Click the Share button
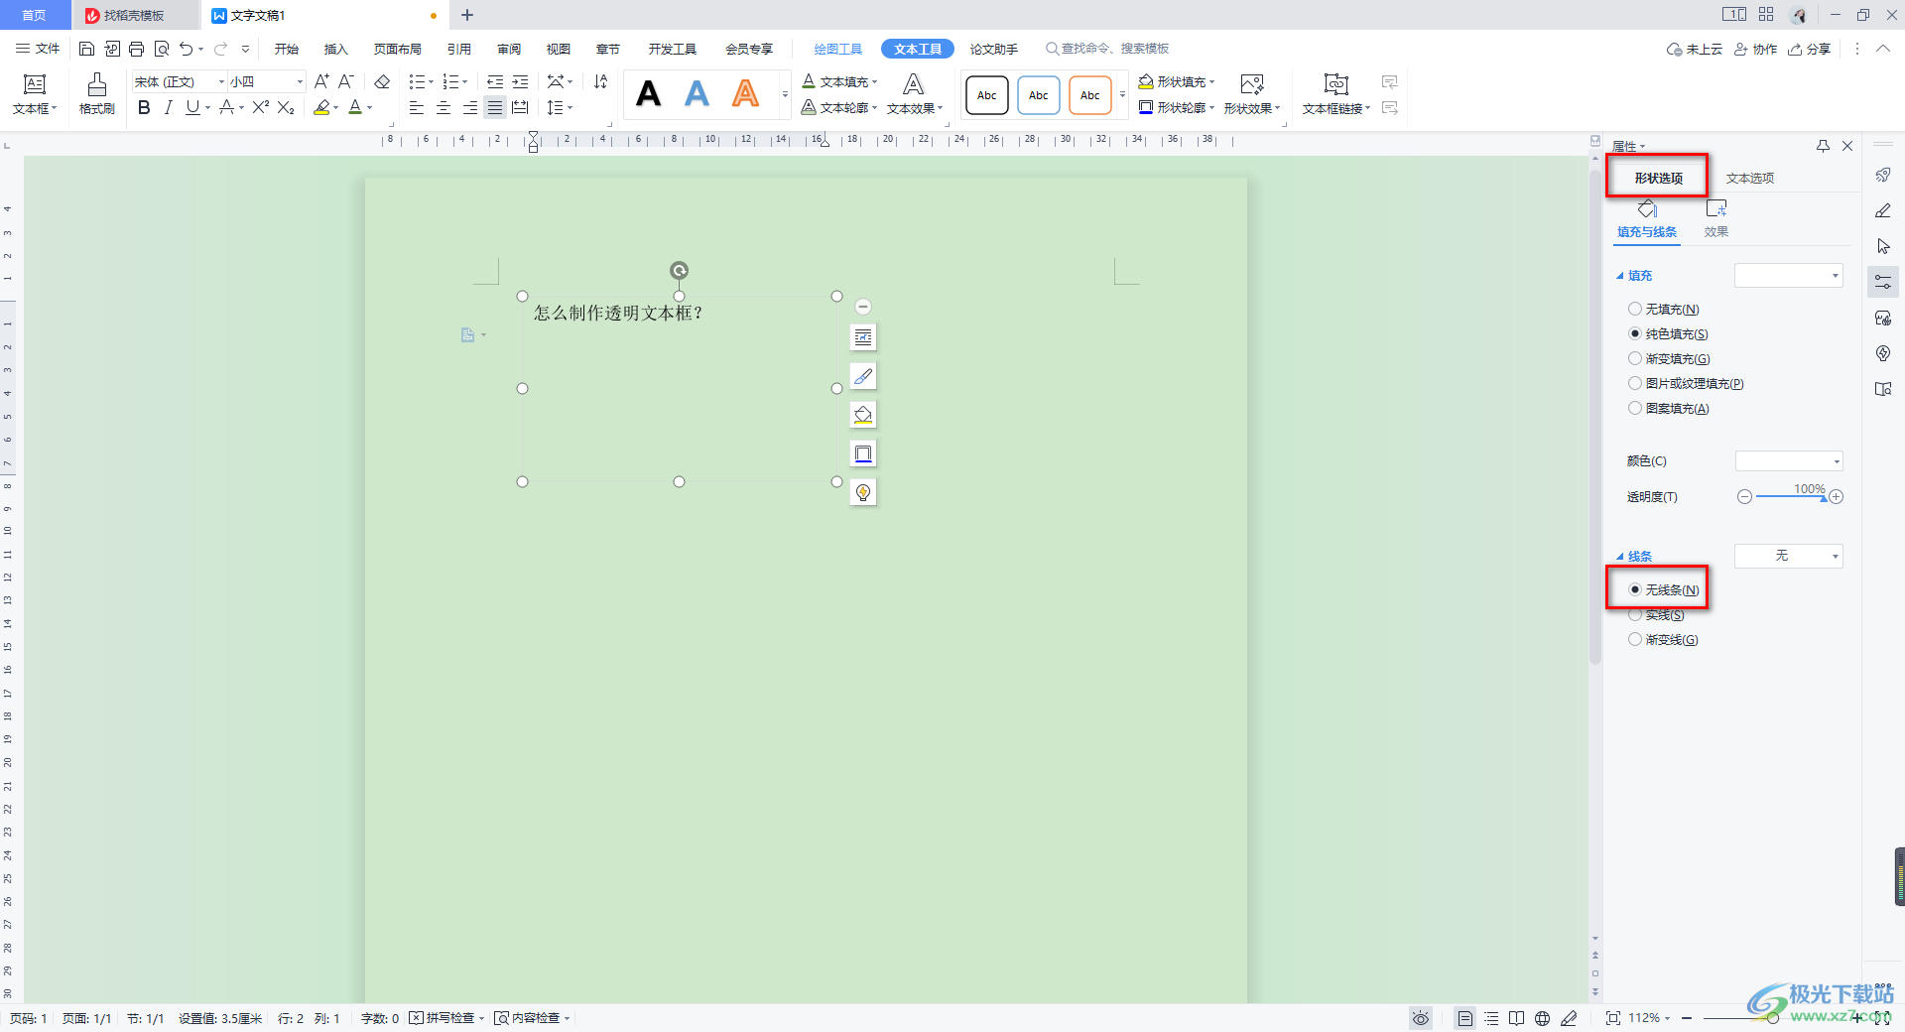The width and height of the screenshot is (1905, 1032). 1810,49
